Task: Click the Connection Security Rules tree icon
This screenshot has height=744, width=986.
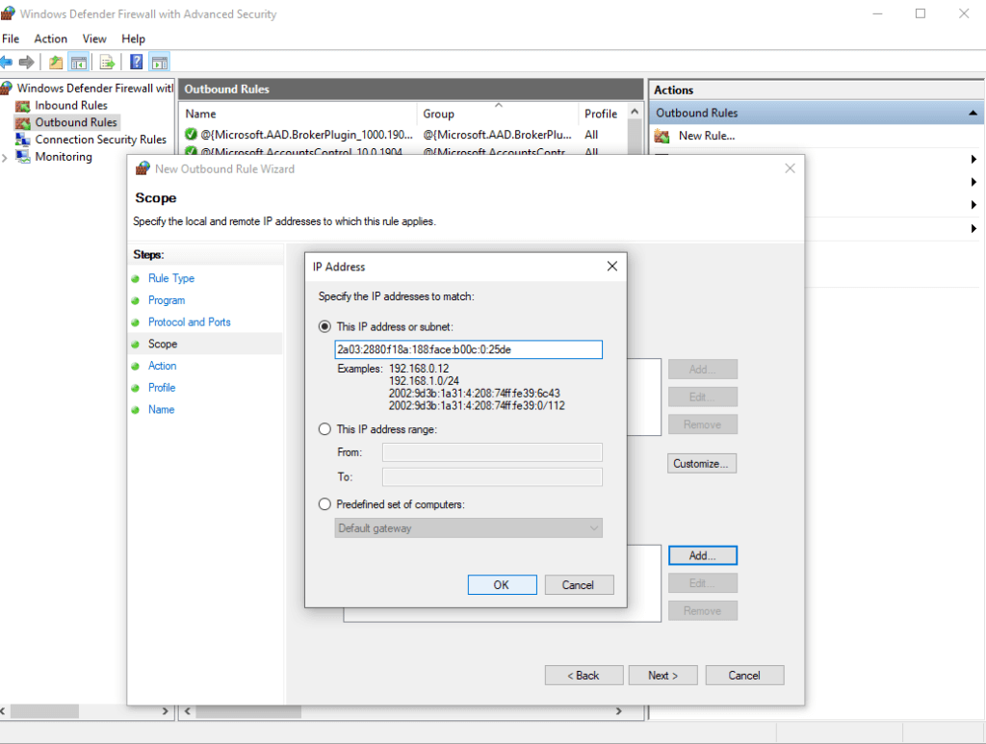Action: pos(23,140)
